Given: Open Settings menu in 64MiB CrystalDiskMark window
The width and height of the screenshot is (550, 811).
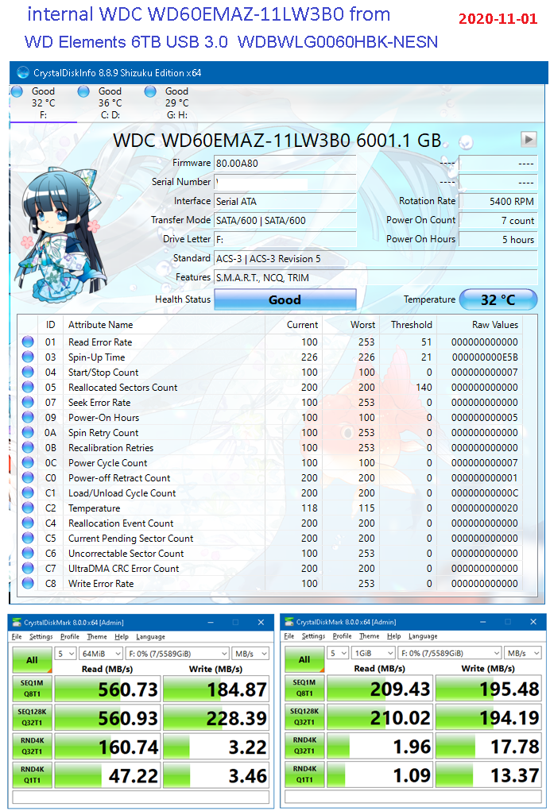Looking at the screenshot, I should pos(41,637).
